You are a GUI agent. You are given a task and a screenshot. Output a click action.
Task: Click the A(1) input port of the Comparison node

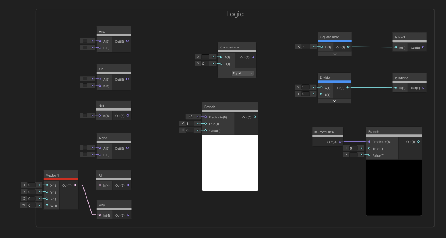pyautogui.click(x=222, y=57)
